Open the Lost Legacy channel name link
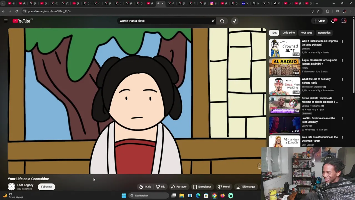The image size is (355, 200). click(25, 185)
